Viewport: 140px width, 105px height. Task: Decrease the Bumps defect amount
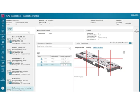(62, 59)
